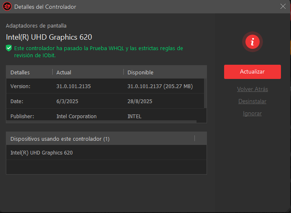Click the Intel(R) UHD Graphics 620 title

[49, 37]
